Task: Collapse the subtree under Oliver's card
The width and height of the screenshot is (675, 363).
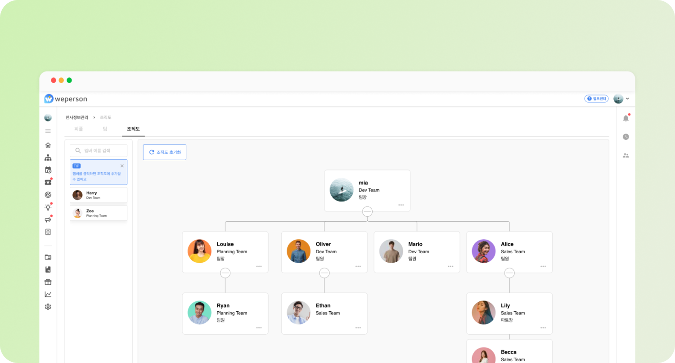Action: (x=324, y=273)
